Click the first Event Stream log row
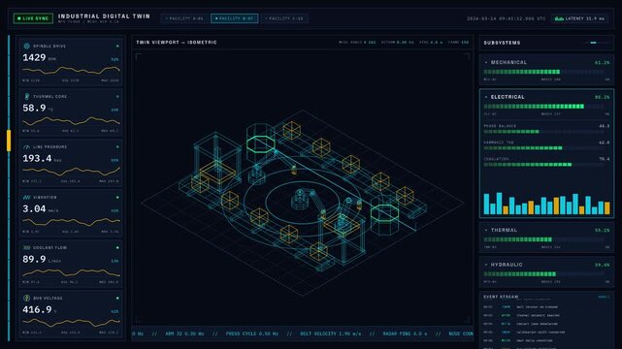Image resolution: width=622 pixels, height=349 pixels. pyautogui.click(x=520, y=307)
